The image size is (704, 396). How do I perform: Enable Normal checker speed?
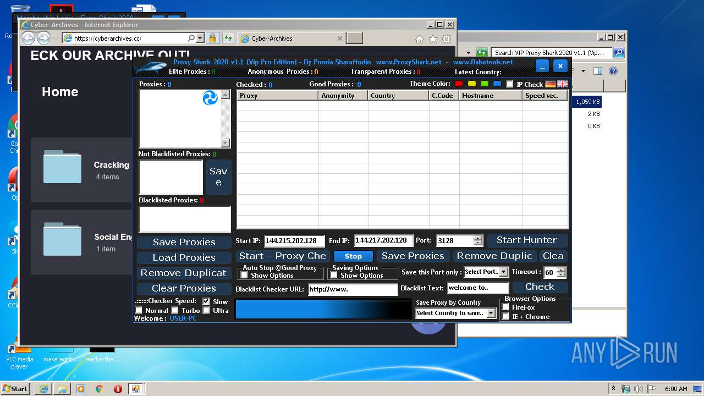pos(139,311)
